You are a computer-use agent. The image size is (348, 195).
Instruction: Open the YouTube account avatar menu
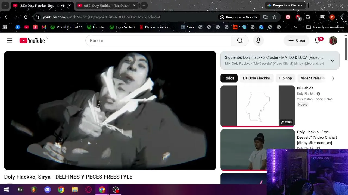click(x=333, y=40)
